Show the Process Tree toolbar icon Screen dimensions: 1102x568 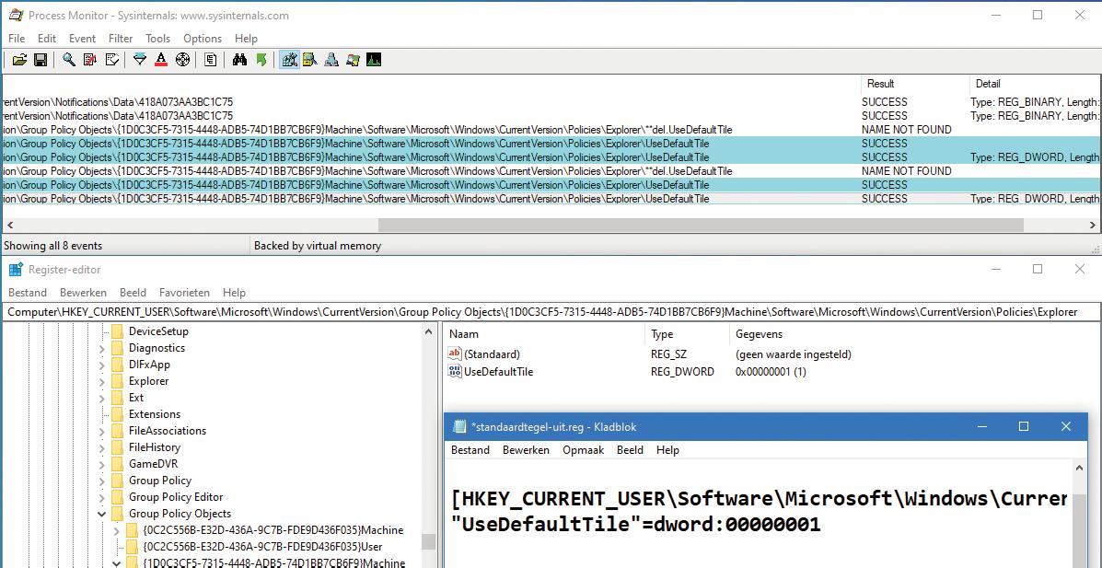[210, 61]
